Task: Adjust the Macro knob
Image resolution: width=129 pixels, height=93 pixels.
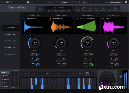Action: [x=92, y=74]
